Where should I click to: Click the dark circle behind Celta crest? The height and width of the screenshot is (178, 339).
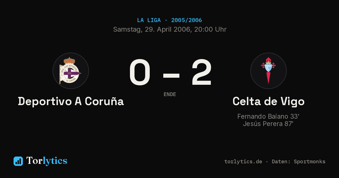click(x=268, y=71)
